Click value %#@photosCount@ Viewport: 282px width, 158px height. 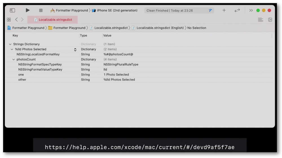pos(118,54)
